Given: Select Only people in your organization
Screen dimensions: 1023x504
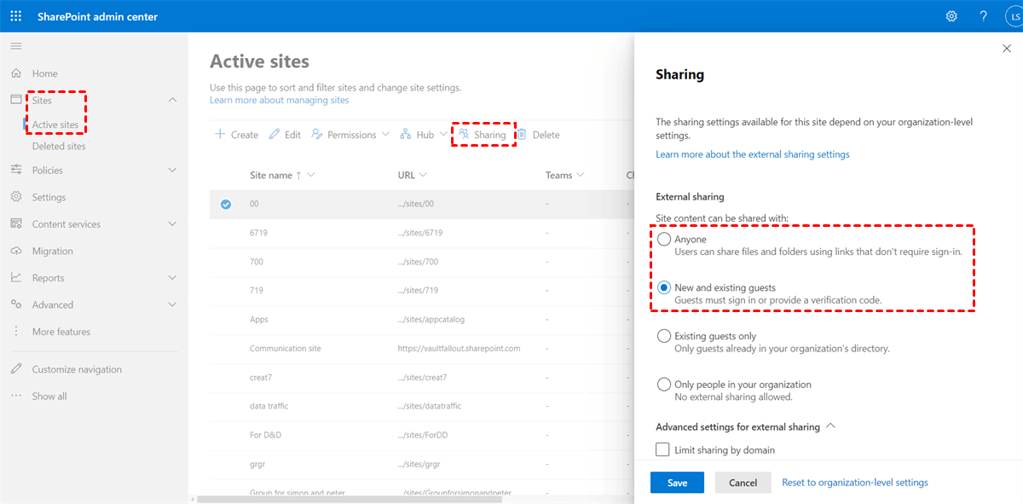Looking at the screenshot, I should point(664,385).
